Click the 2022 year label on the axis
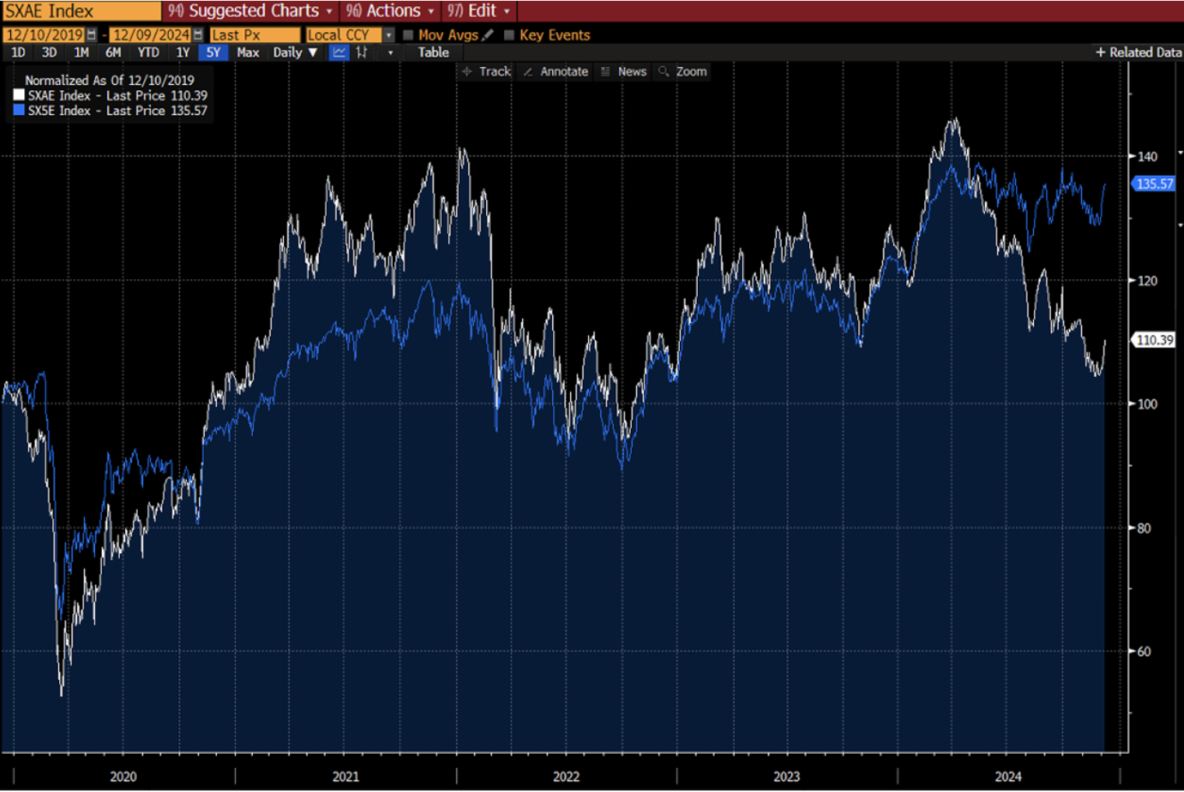 coord(566,776)
